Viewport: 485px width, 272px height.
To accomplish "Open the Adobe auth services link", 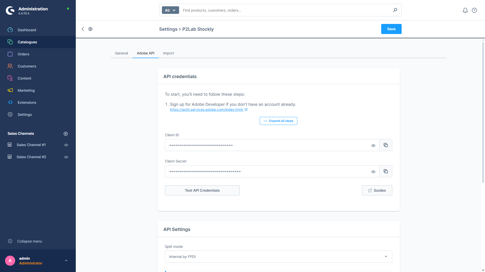I will 206,110.
